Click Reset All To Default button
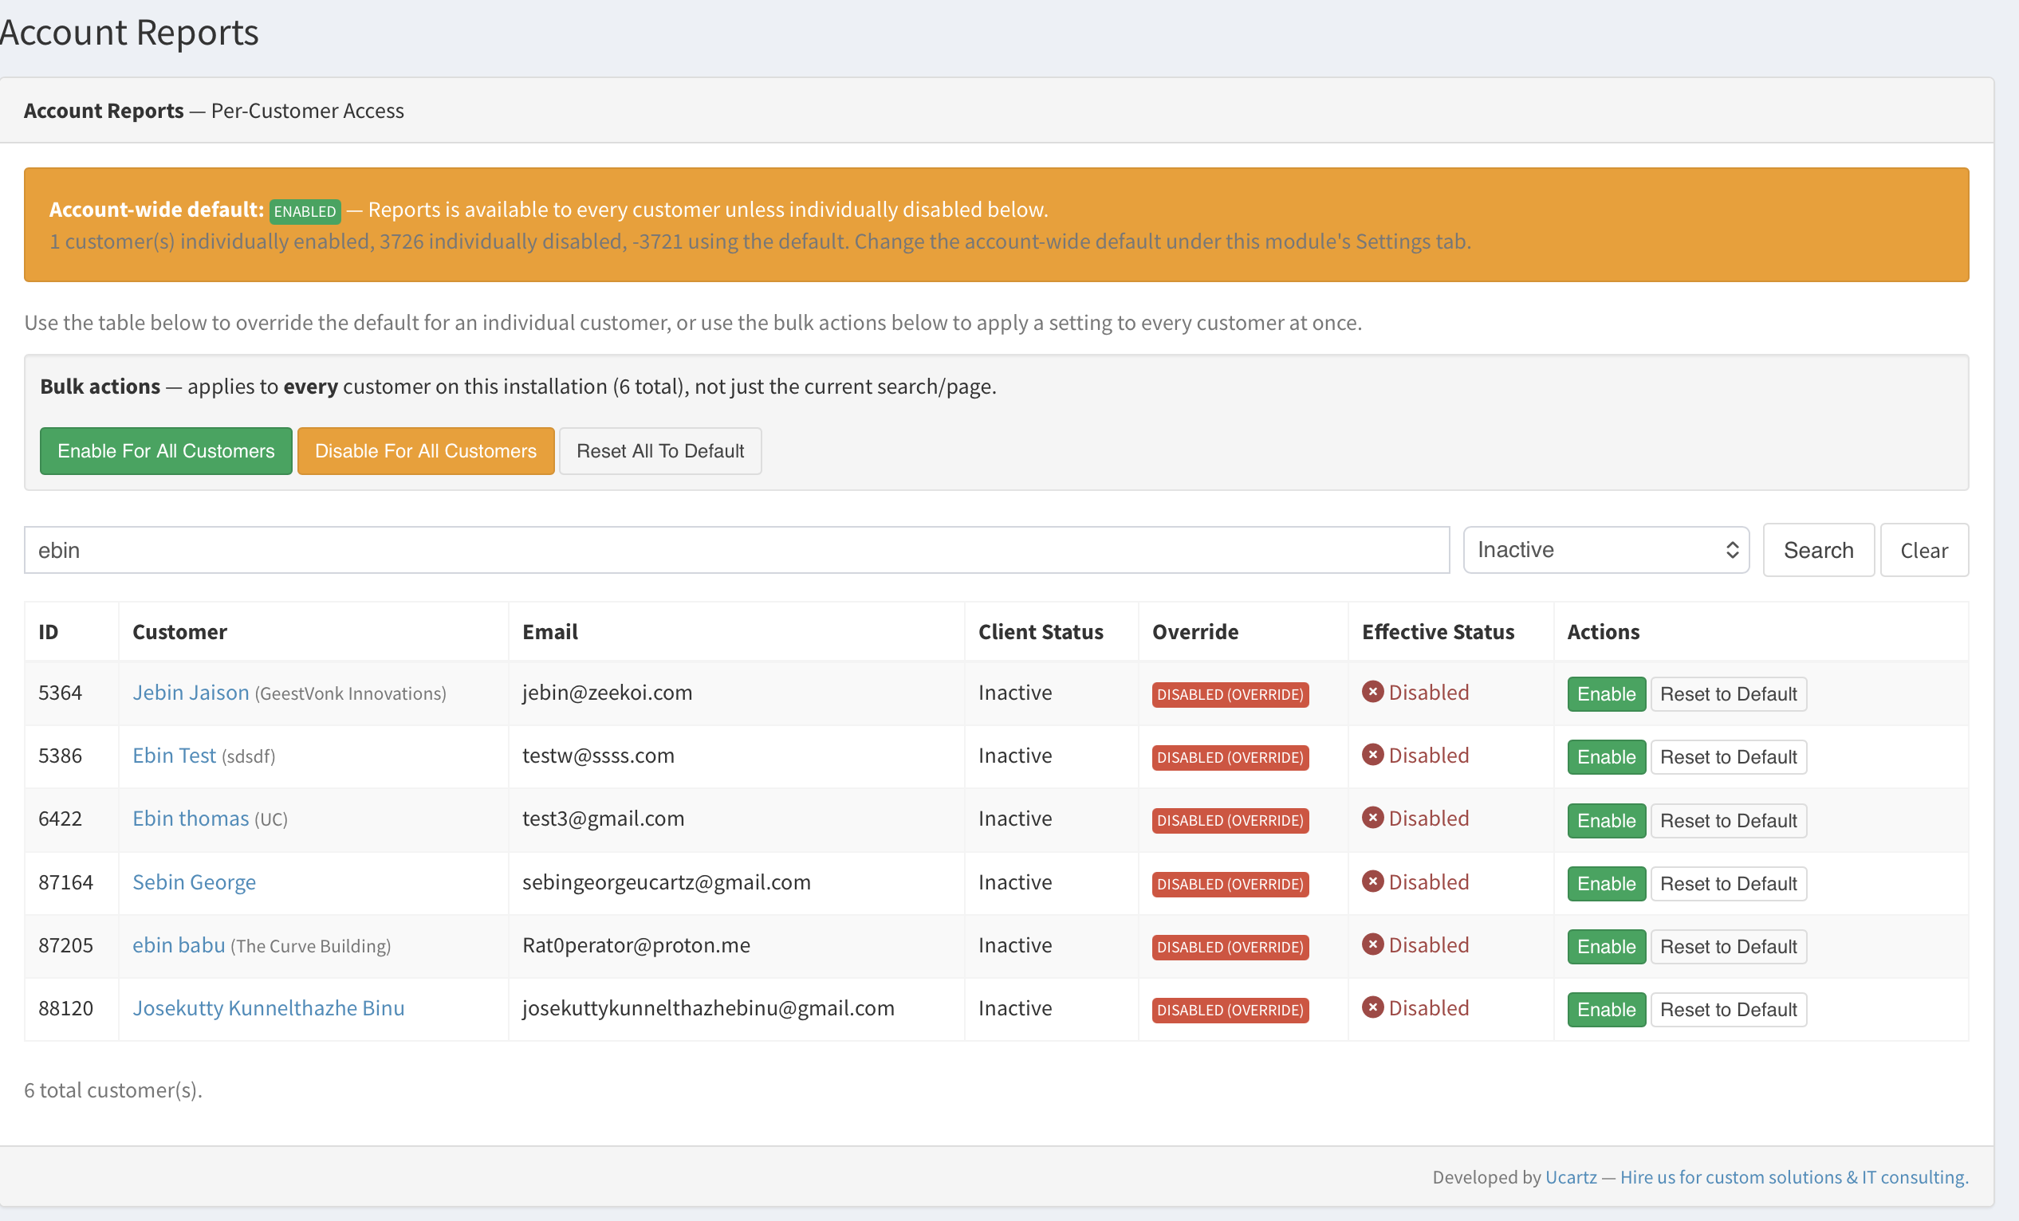 659,450
